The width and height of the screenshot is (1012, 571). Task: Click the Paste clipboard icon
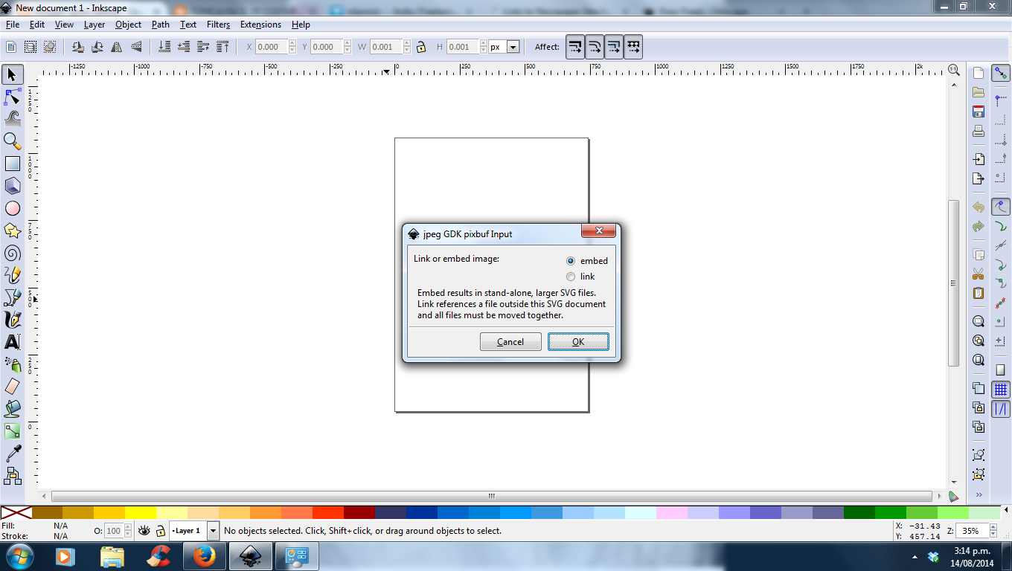tap(979, 293)
